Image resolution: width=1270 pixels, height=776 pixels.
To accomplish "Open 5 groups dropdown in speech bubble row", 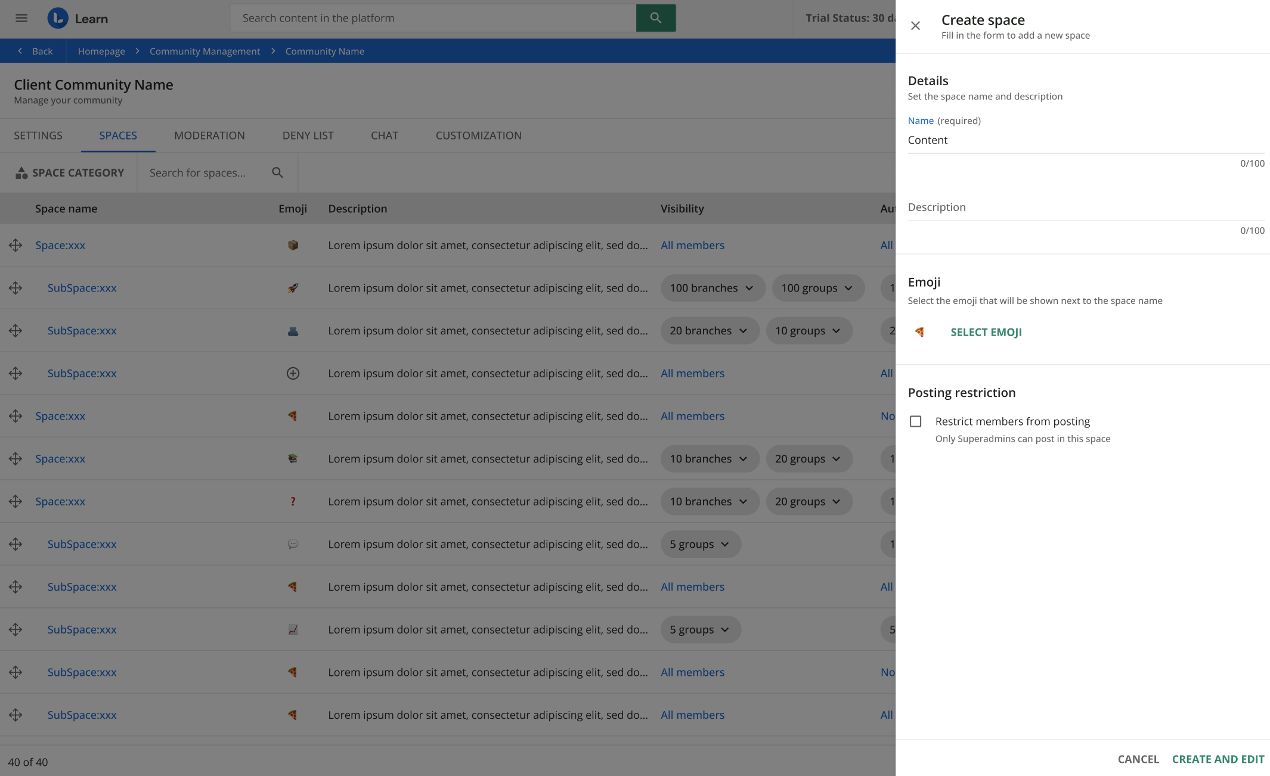I will click(x=701, y=544).
